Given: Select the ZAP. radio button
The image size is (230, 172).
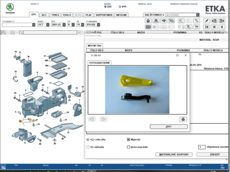Looking at the screenshot, I should (x=105, y=7).
